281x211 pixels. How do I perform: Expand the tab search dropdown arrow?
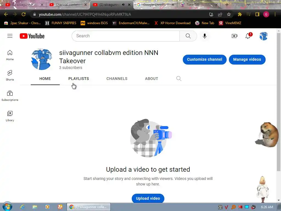tap(248, 5)
